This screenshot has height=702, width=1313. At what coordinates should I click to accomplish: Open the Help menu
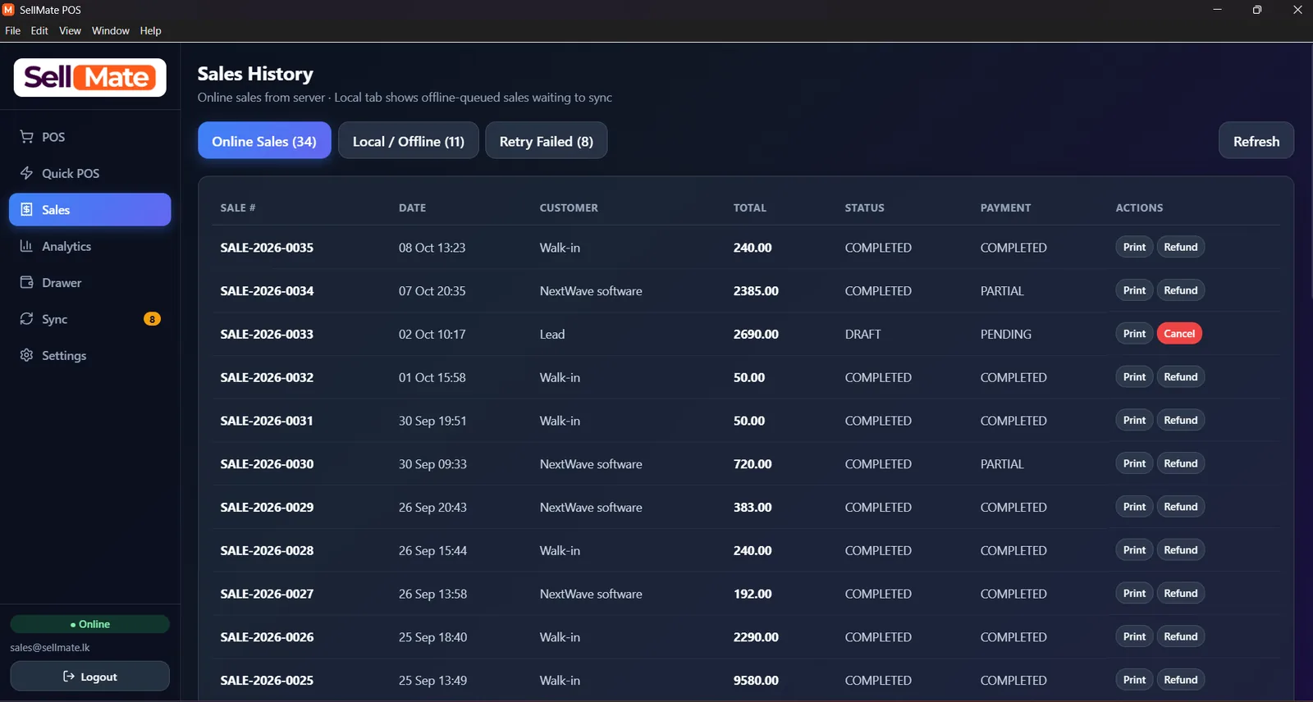(x=150, y=30)
